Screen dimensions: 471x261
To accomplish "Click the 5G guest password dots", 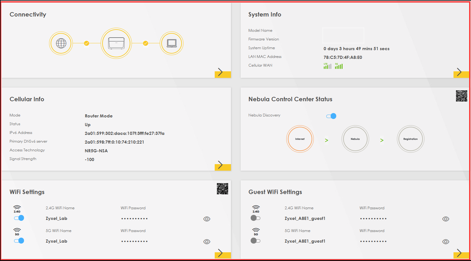I will pyautogui.click(x=373, y=241).
